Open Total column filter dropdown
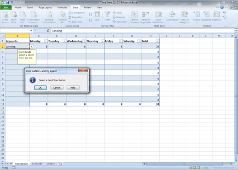Screen dimensions: 238x170 click(157, 41)
